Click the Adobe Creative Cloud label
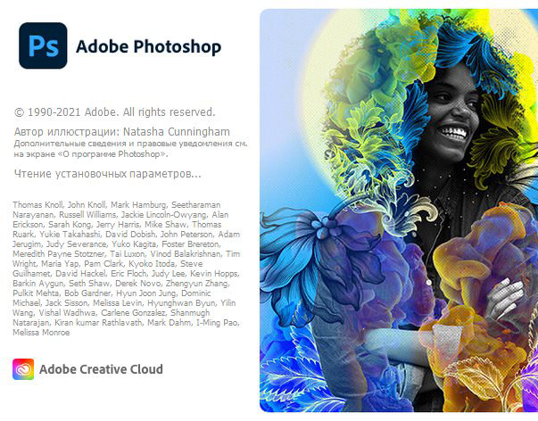Screen dimensions: 538x421 pos(101,369)
